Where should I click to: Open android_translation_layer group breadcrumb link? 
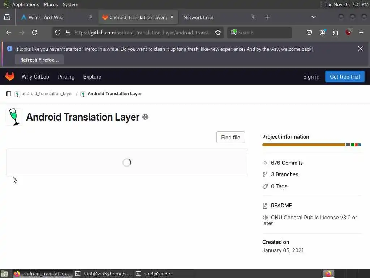click(47, 94)
